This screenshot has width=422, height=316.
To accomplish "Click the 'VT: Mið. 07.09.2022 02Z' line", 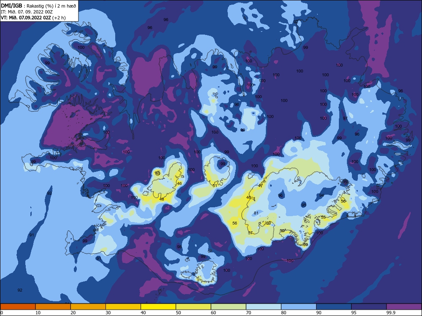I will pos(26,18).
